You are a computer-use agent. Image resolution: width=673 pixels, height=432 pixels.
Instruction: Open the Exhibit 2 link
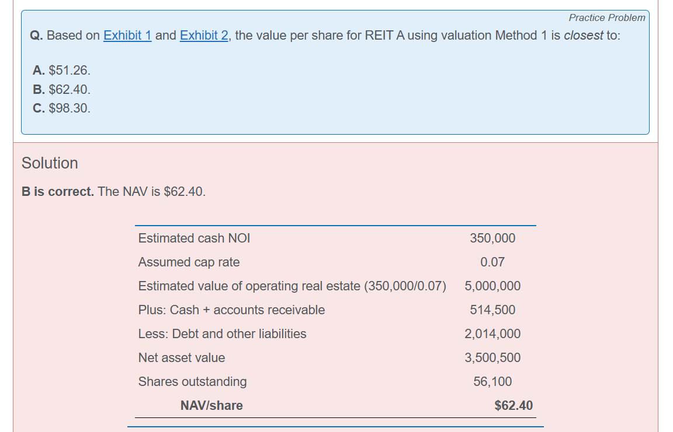coord(204,36)
